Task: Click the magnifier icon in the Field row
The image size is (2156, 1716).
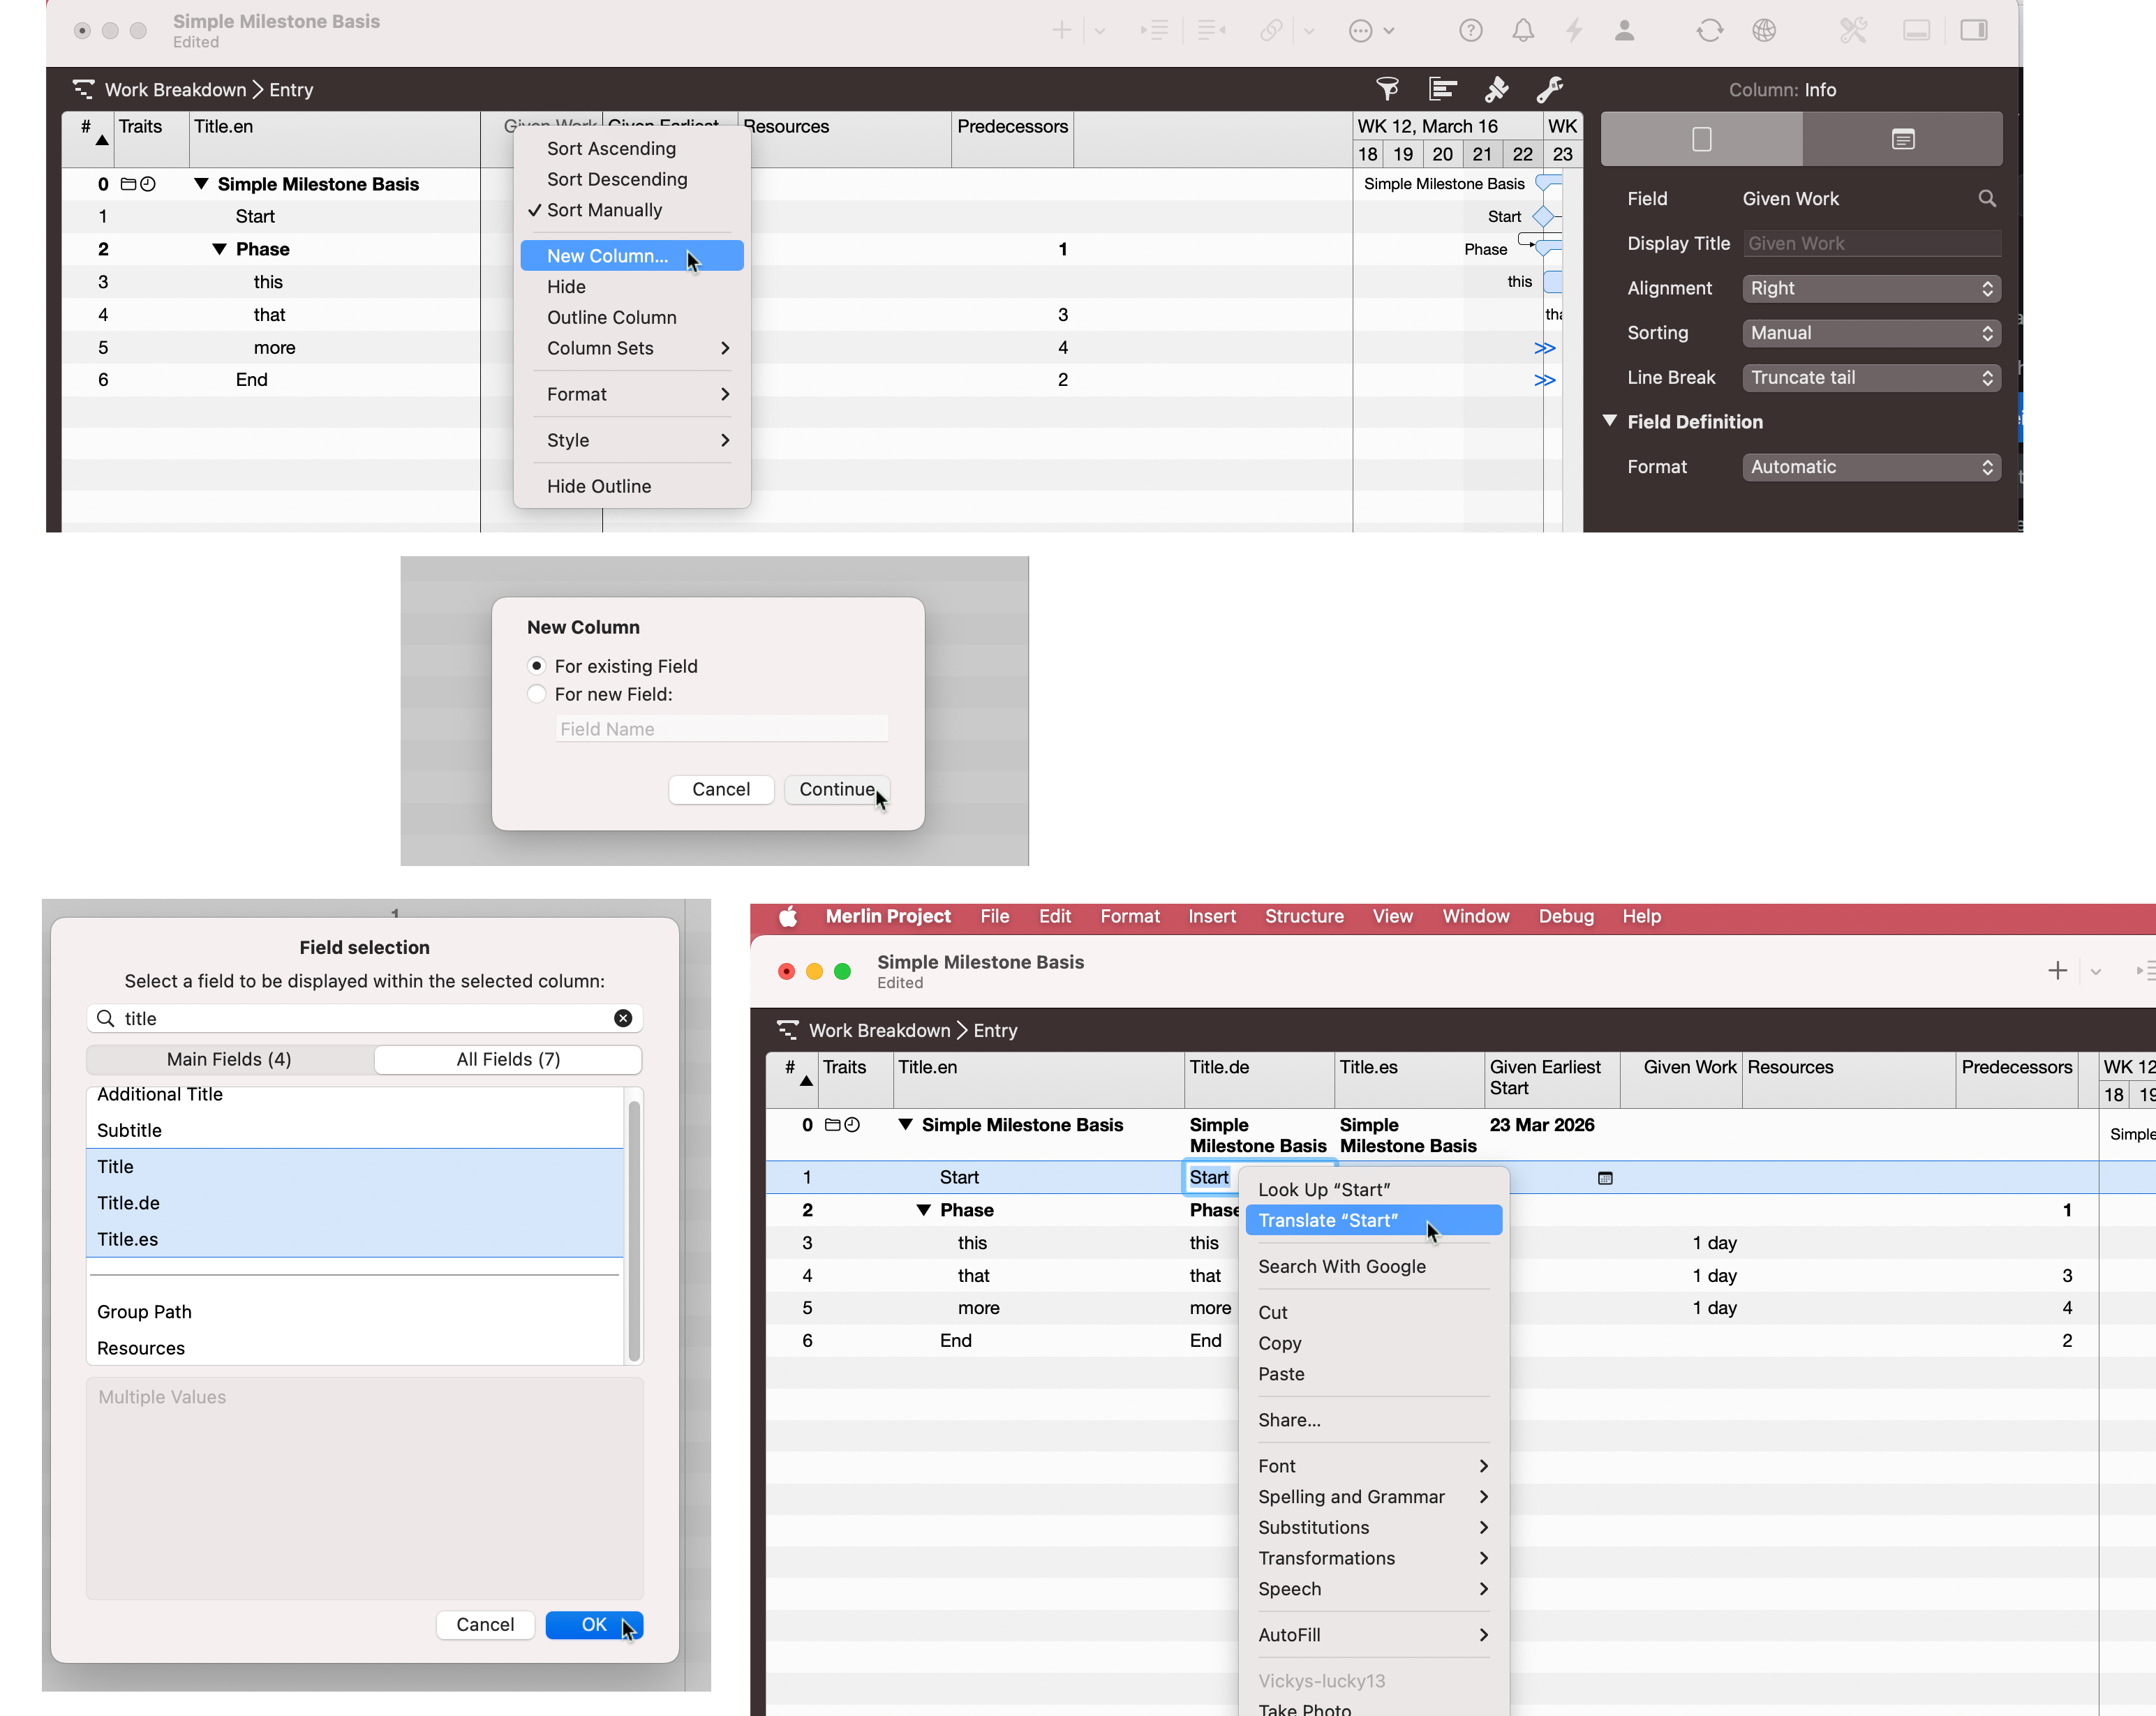Action: pyautogui.click(x=1986, y=199)
